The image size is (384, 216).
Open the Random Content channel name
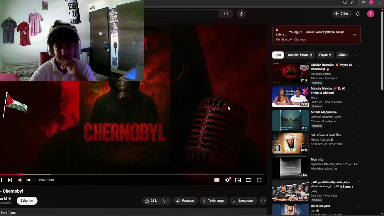point(321,74)
